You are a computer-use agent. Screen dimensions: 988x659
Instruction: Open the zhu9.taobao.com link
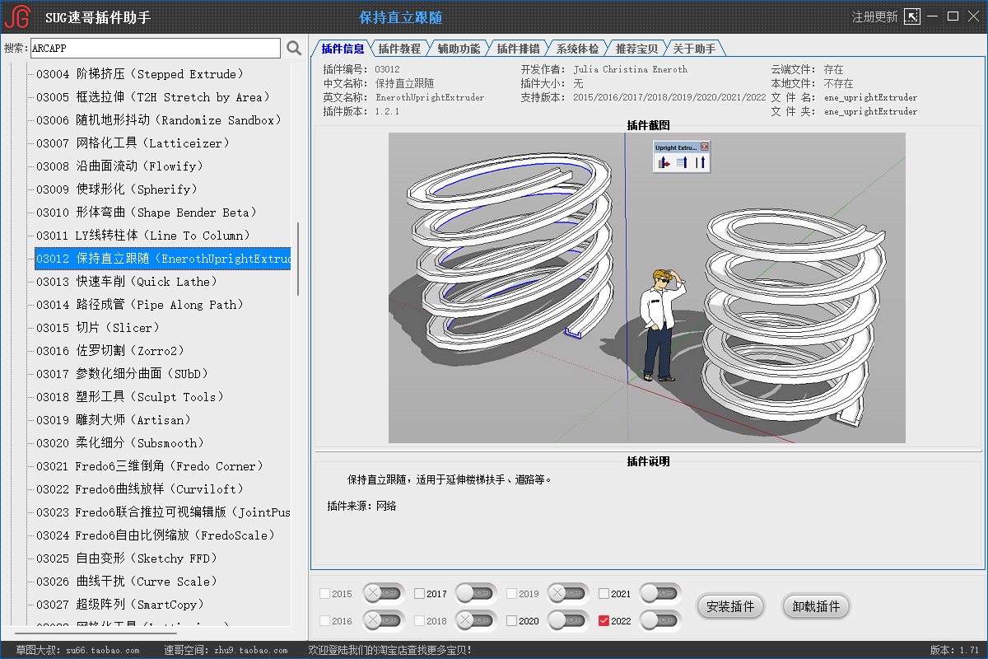click(249, 651)
